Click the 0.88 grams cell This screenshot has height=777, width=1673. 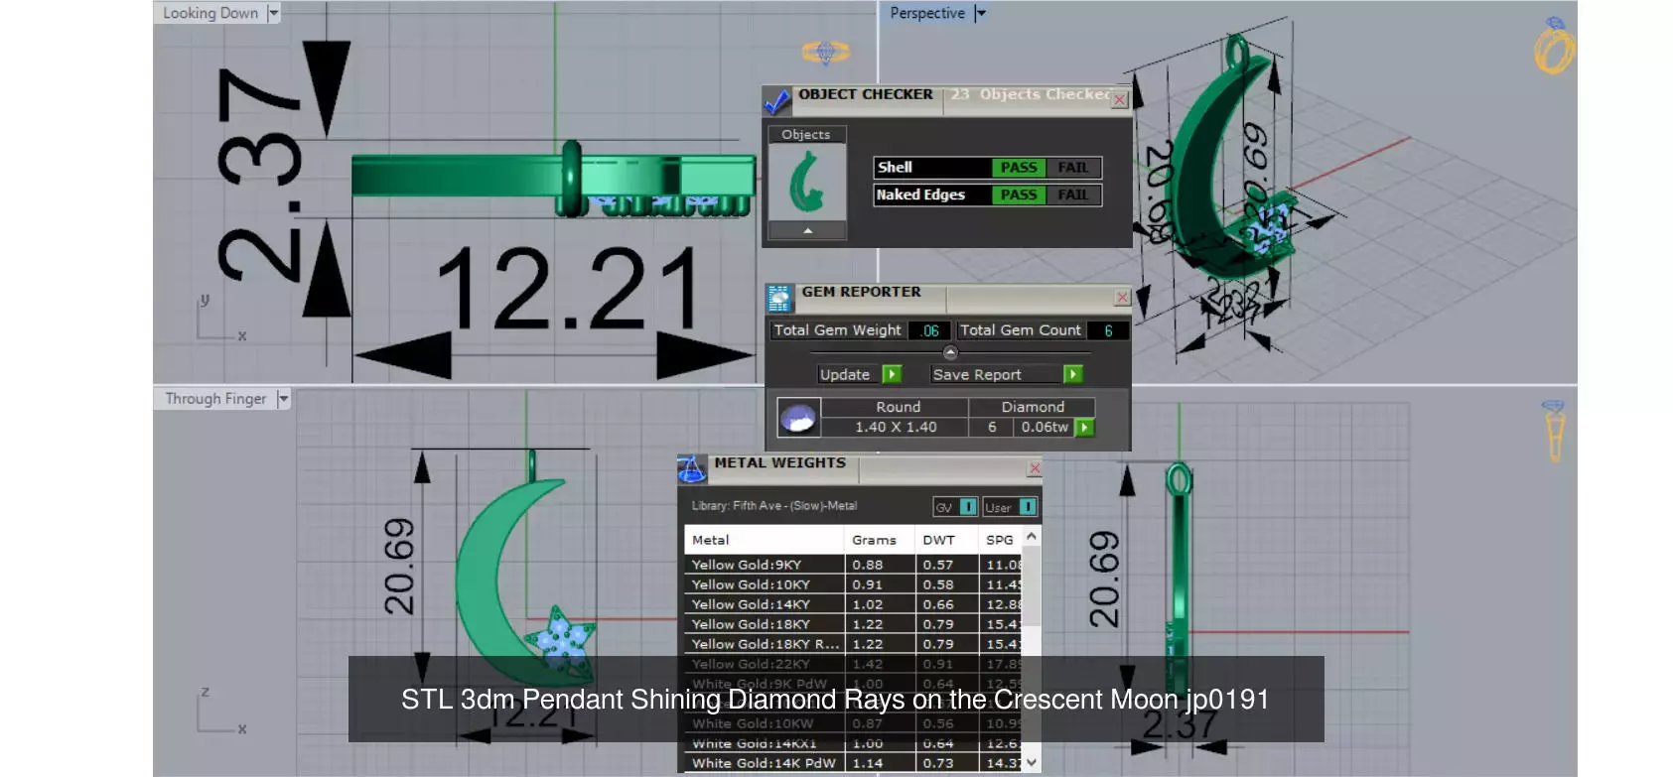[880, 565]
